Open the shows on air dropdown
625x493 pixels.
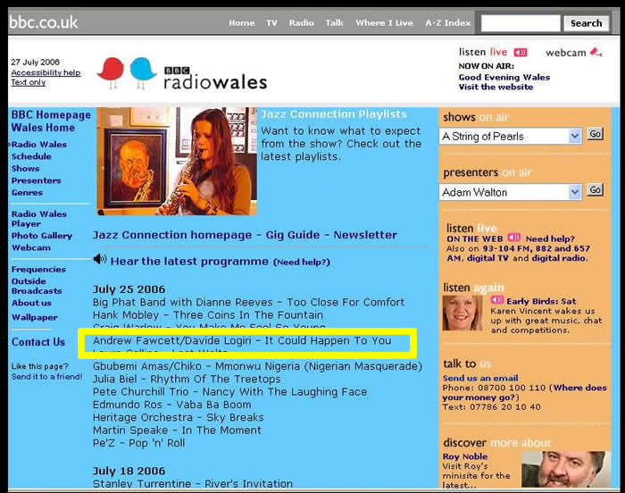510,137
